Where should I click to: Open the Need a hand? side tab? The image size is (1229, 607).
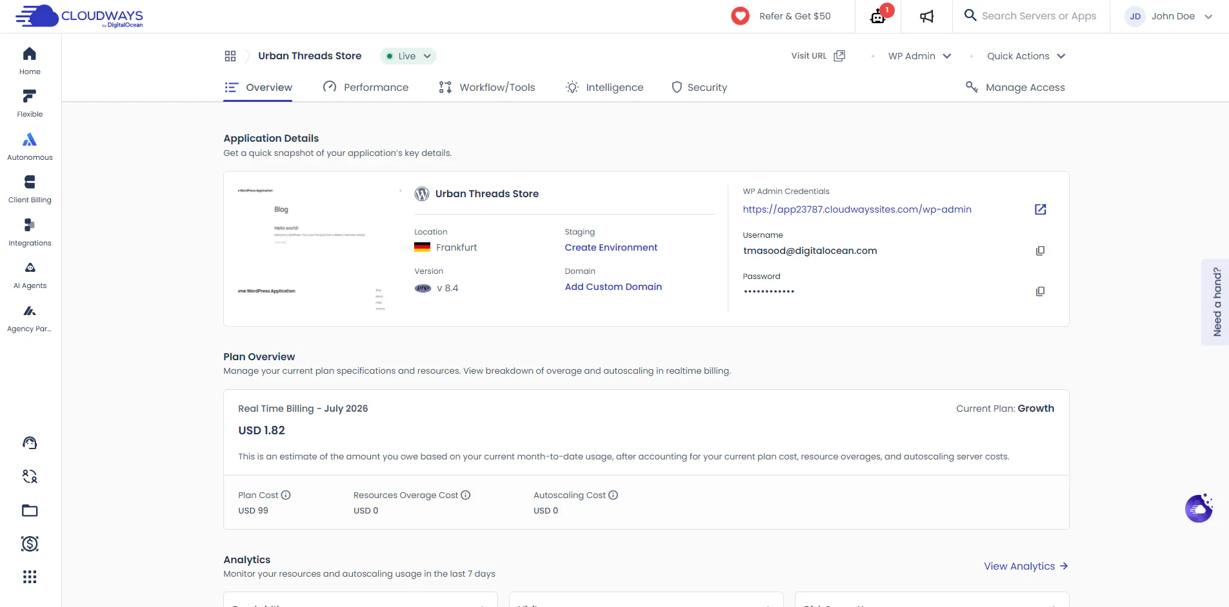pyautogui.click(x=1215, y=302)
